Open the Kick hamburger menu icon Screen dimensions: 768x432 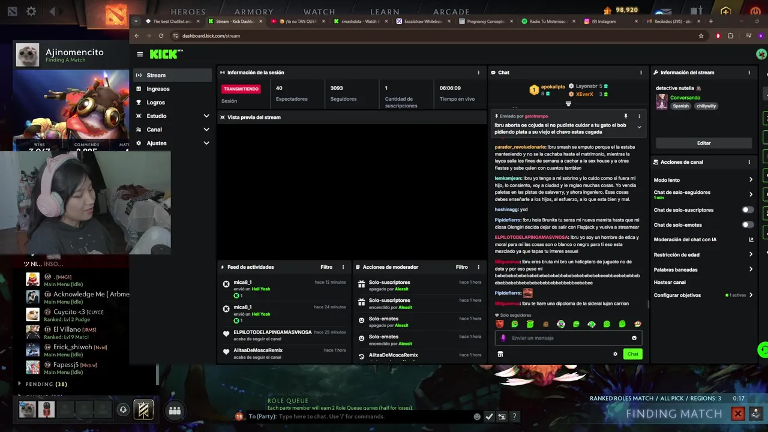coord(140,54)
